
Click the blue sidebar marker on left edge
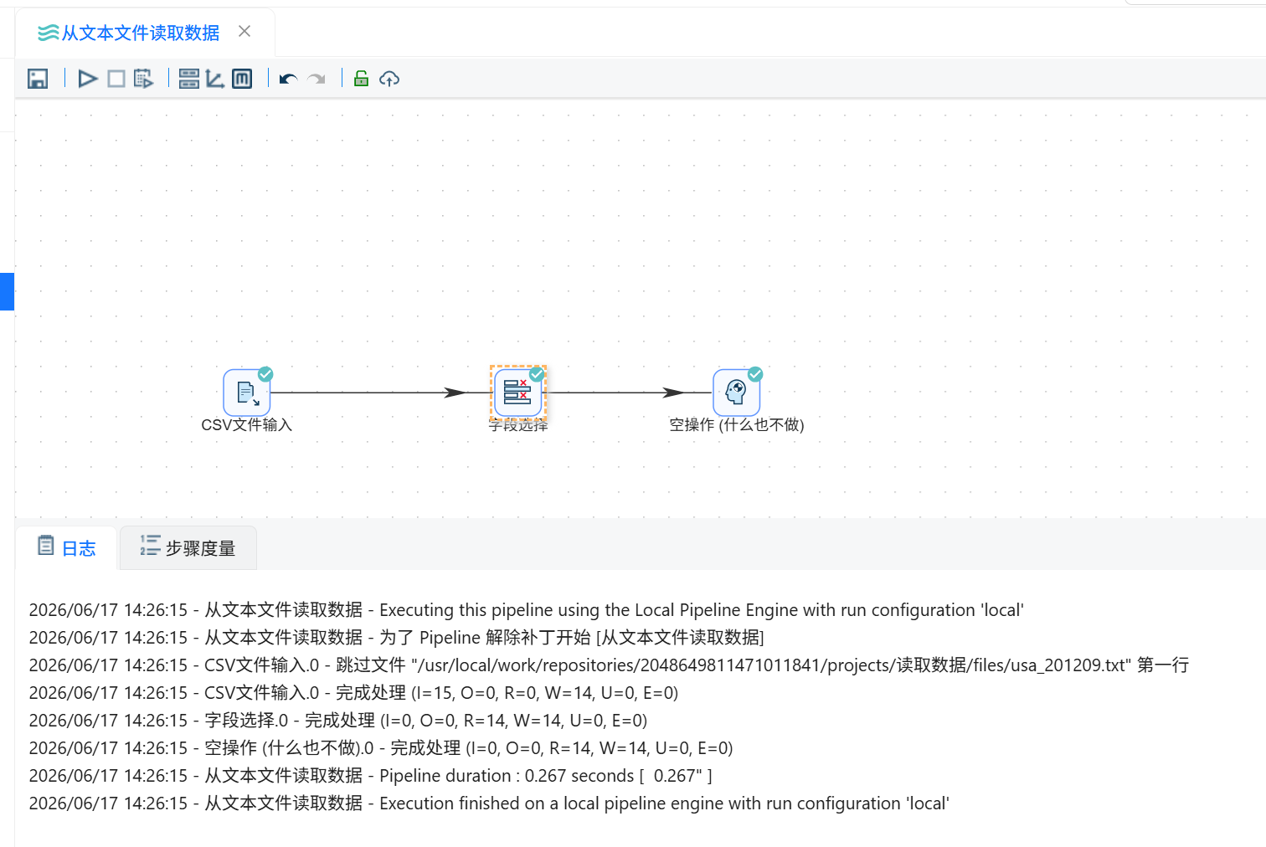click(7, 291)
